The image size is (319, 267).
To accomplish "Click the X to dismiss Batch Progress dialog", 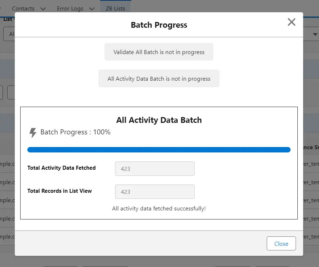I will (291, 22).
